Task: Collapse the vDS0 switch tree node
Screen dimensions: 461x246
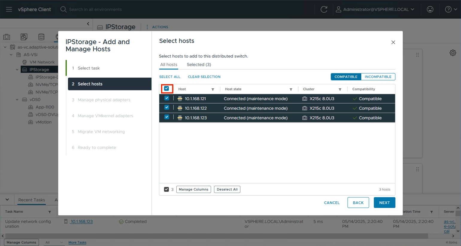Action: (x=17, y=99)
